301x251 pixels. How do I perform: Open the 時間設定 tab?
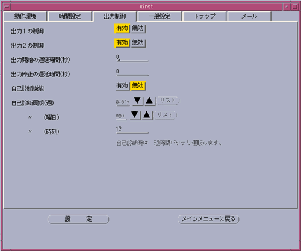(x=70, y=16)
